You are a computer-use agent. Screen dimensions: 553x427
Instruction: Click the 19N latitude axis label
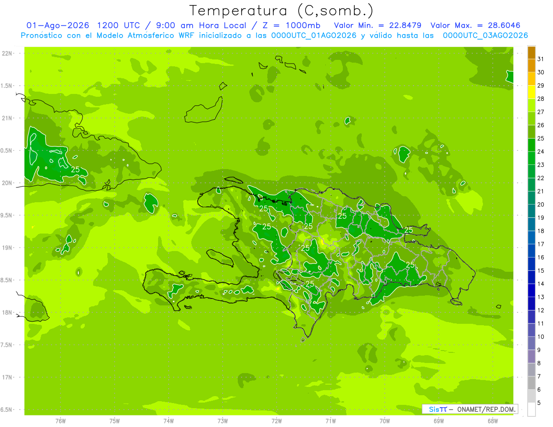[x=7, y=248]
